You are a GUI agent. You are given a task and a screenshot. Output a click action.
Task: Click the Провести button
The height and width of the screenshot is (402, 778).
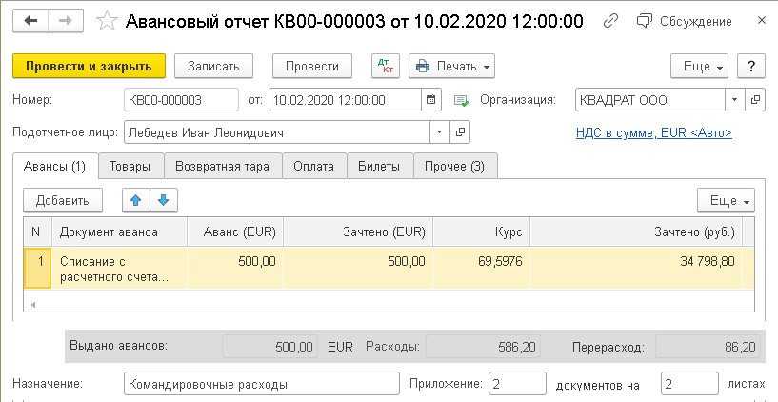(312, 66)
